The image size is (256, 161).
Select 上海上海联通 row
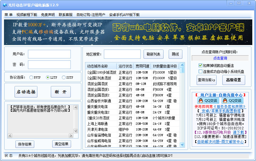(132, 124)
